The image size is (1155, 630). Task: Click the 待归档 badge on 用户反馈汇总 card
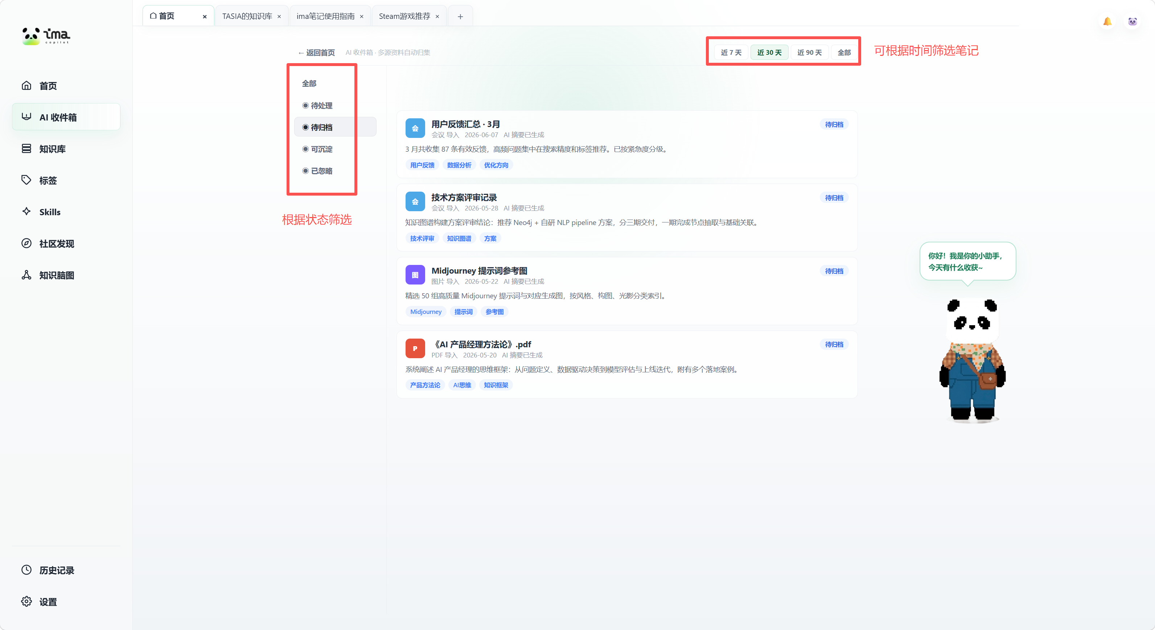(834, 124)
